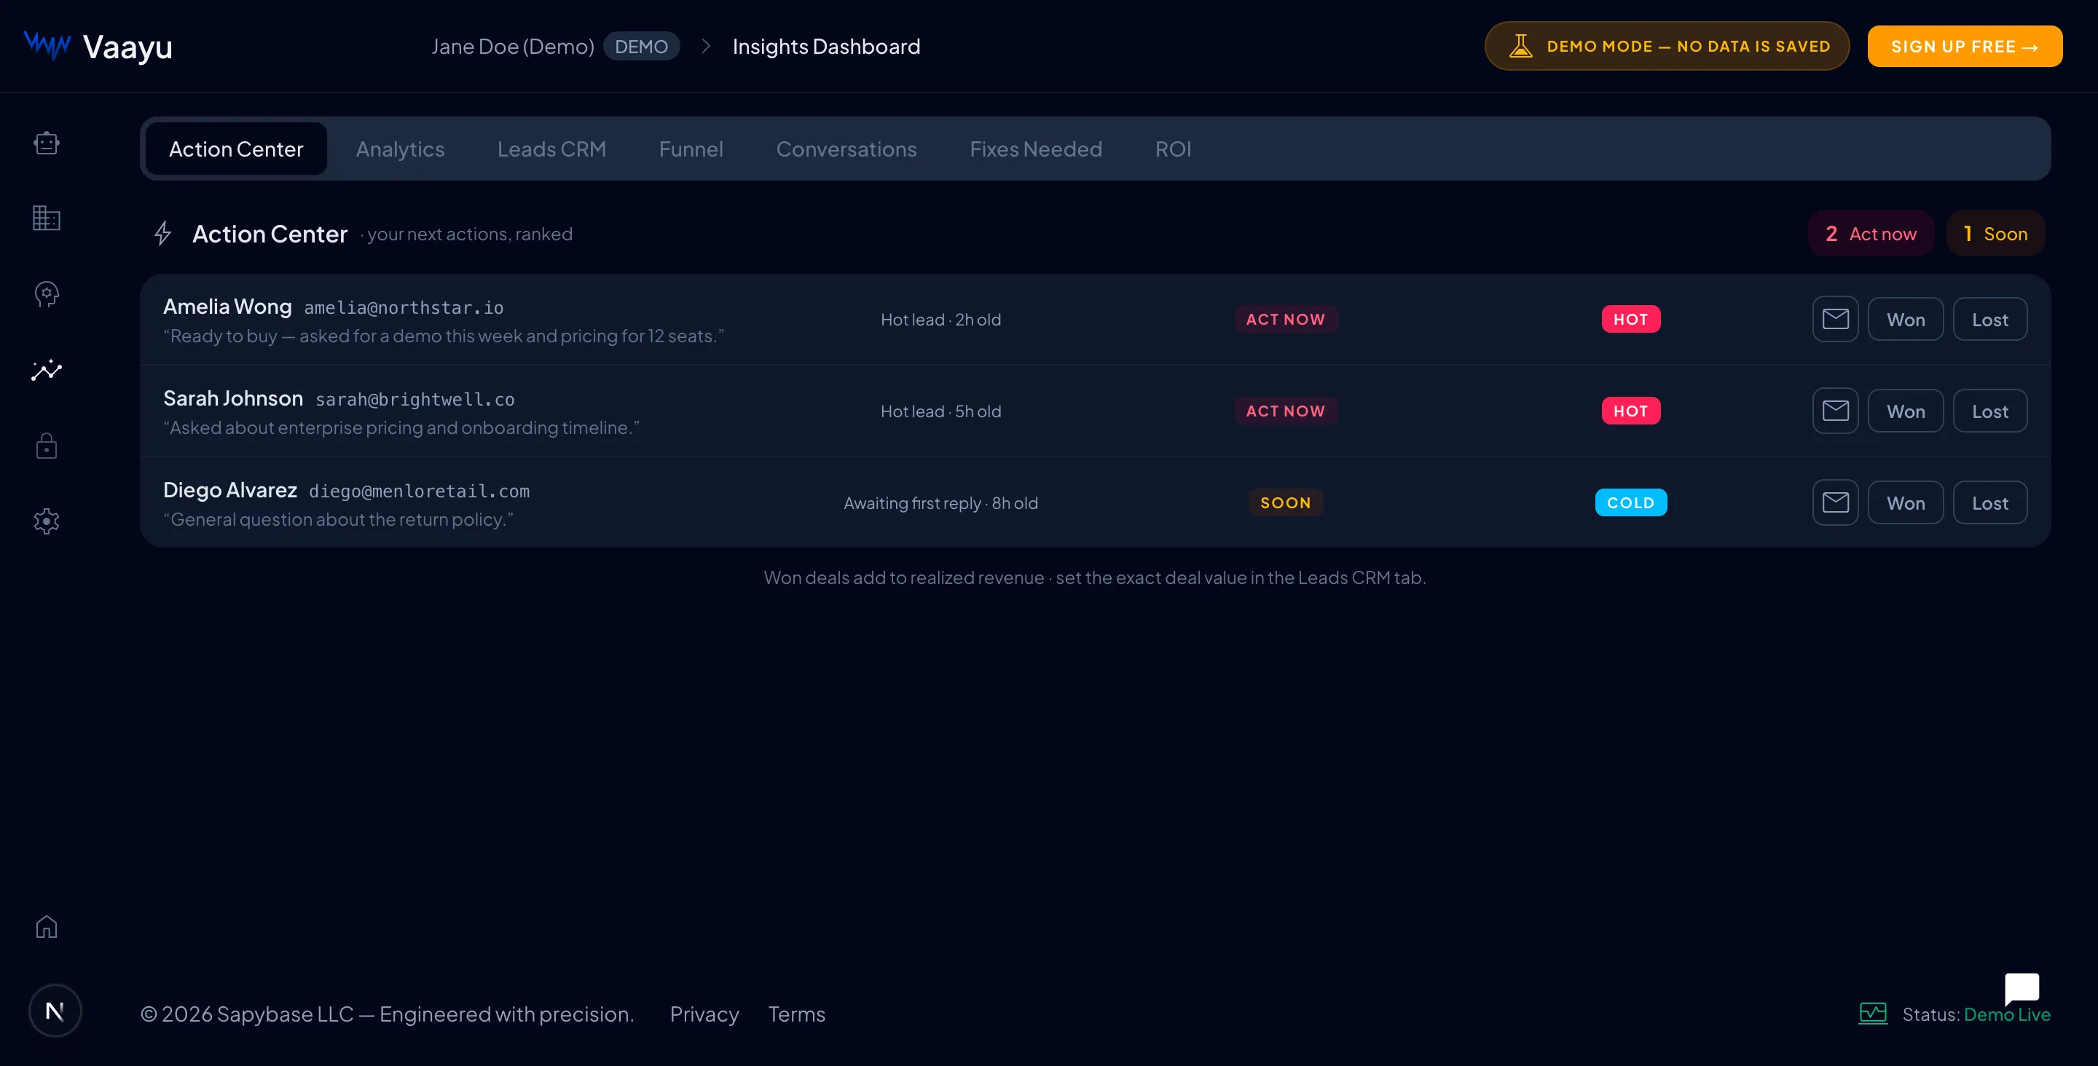Click the ACT NOW tag on Sarah Johnson's row
Screen dimensions: 2098x1066
tap(1285, 411)
